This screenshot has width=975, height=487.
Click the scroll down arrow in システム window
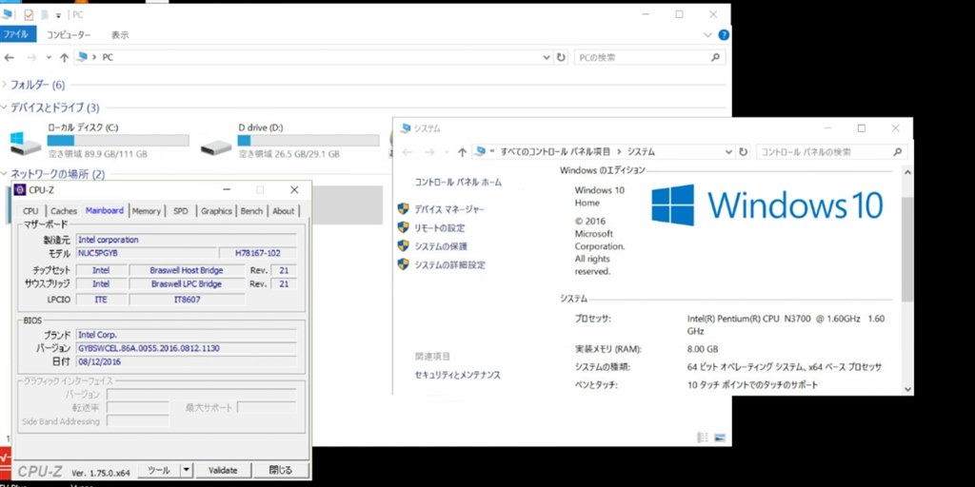[x=906, y=389]
